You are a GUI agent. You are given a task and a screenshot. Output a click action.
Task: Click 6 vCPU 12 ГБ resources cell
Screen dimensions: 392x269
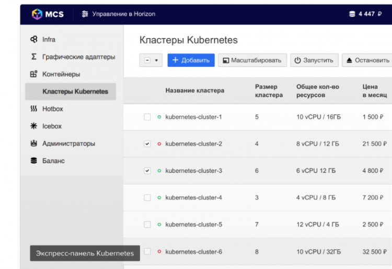(316, 171)
